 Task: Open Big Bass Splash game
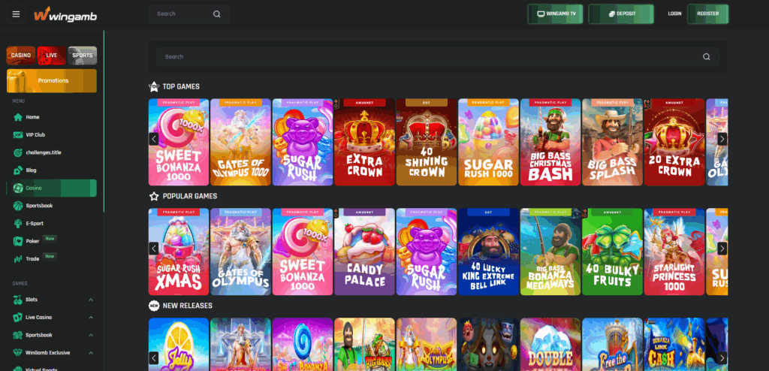[612, 142]
